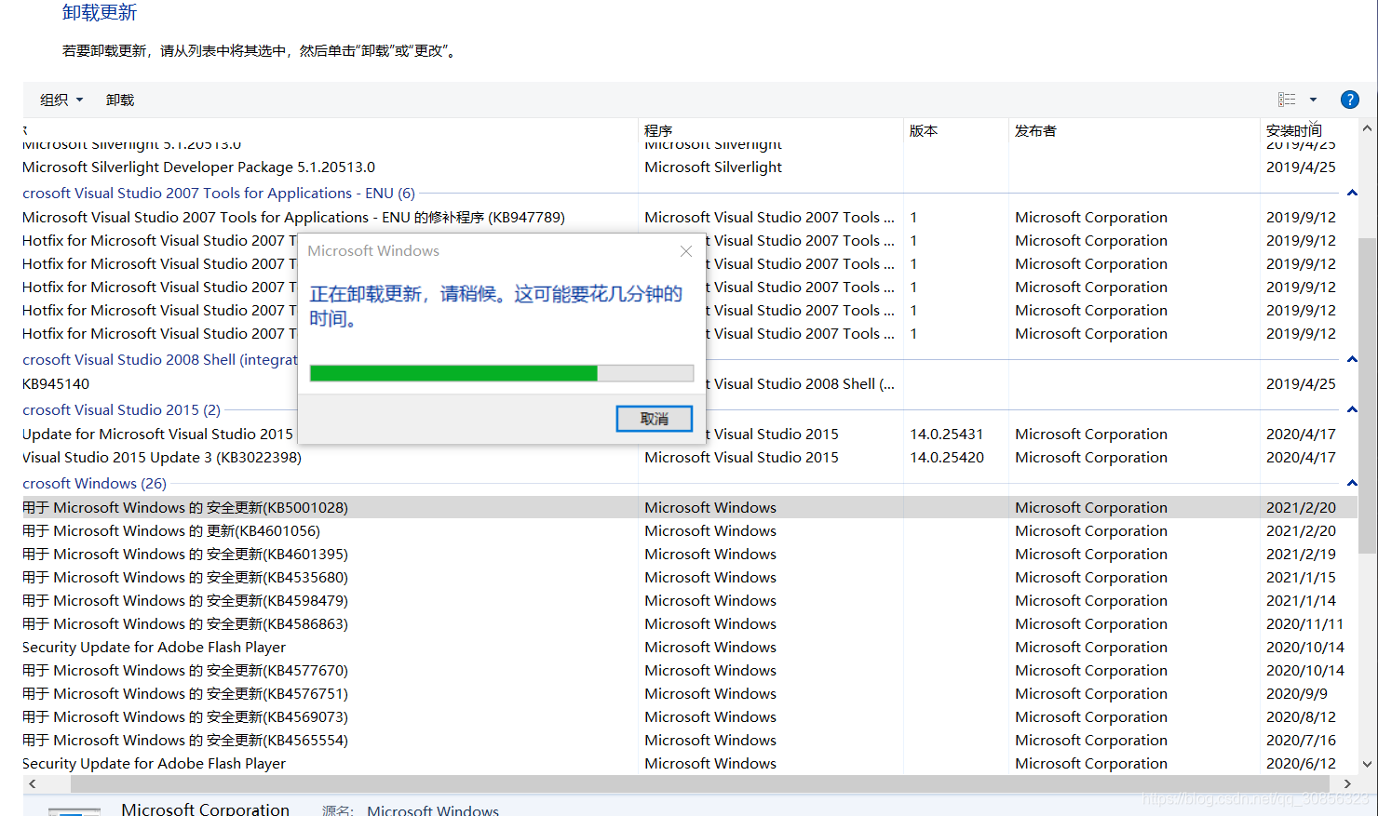Image resolution: width=1378 pixels, height=816 pixels.
Task: Click install date 2020/9/9 cell
Action: [x=1297, y=694]
